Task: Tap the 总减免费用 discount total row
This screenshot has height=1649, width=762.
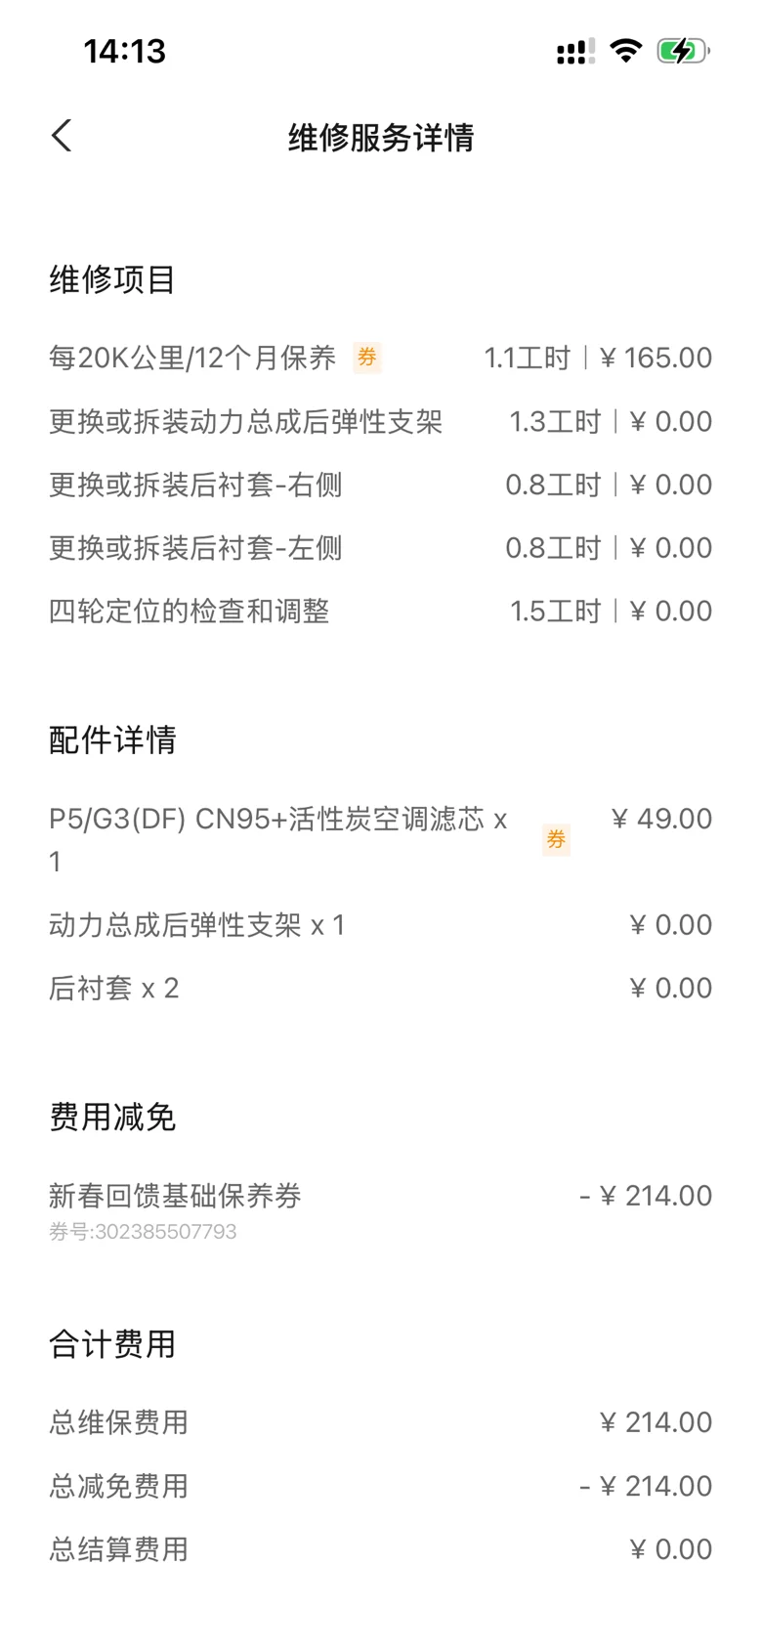Action: (118, 1486)
